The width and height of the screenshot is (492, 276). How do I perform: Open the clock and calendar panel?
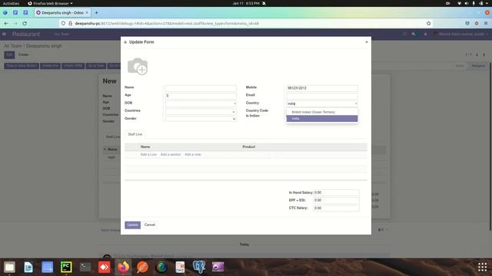(246, 3)
